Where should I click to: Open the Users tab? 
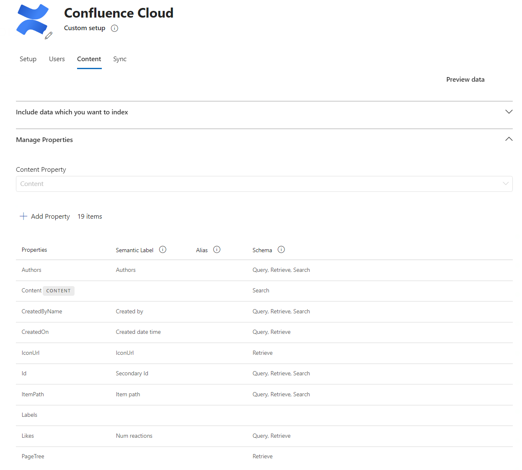57,59
